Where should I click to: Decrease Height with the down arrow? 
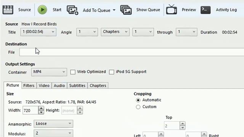(80, 112)
